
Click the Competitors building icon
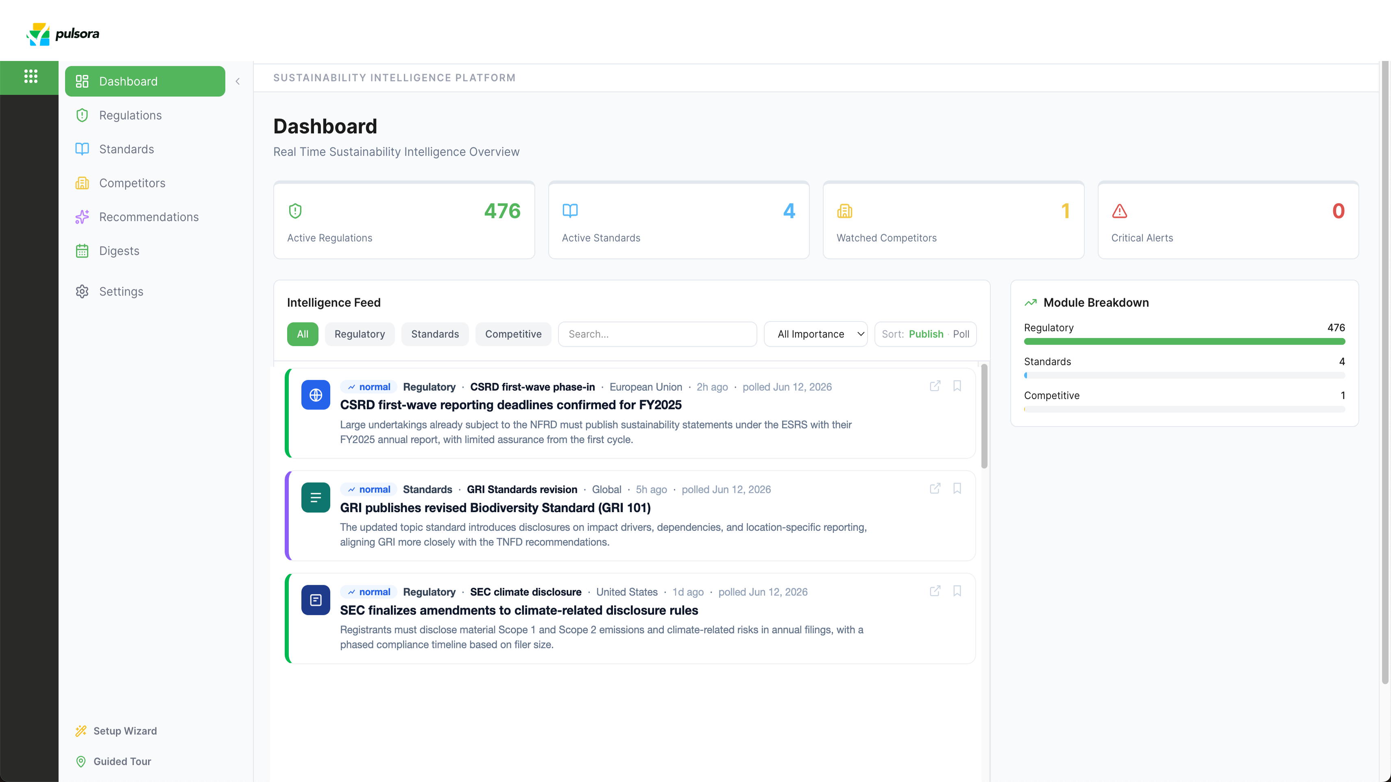click(x=82, y=183)
